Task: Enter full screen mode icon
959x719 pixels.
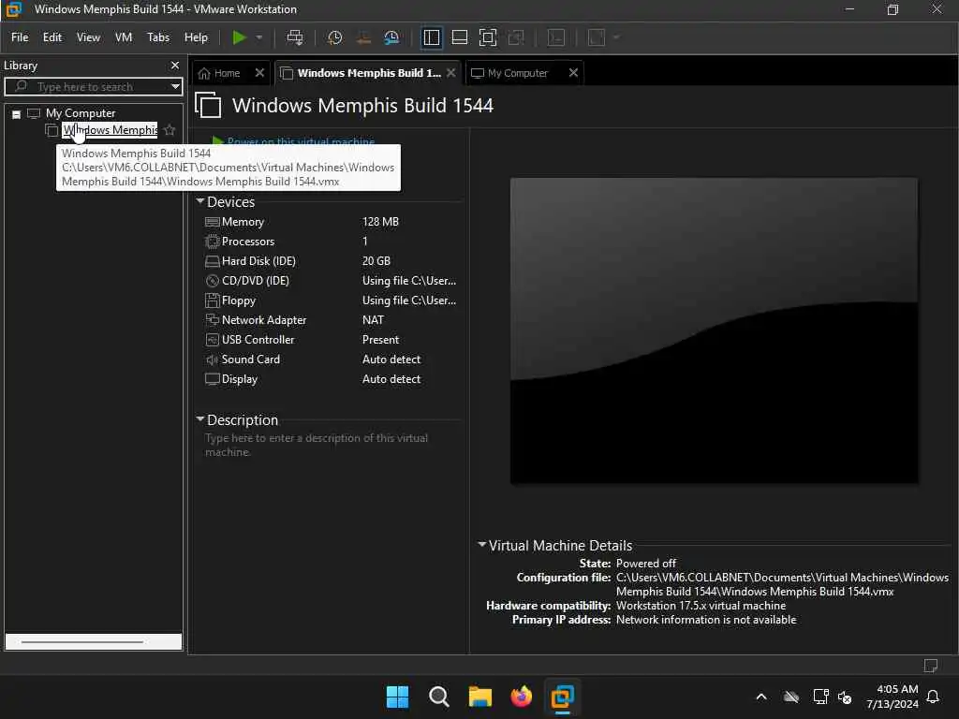Action: click(x=487, y=37)
